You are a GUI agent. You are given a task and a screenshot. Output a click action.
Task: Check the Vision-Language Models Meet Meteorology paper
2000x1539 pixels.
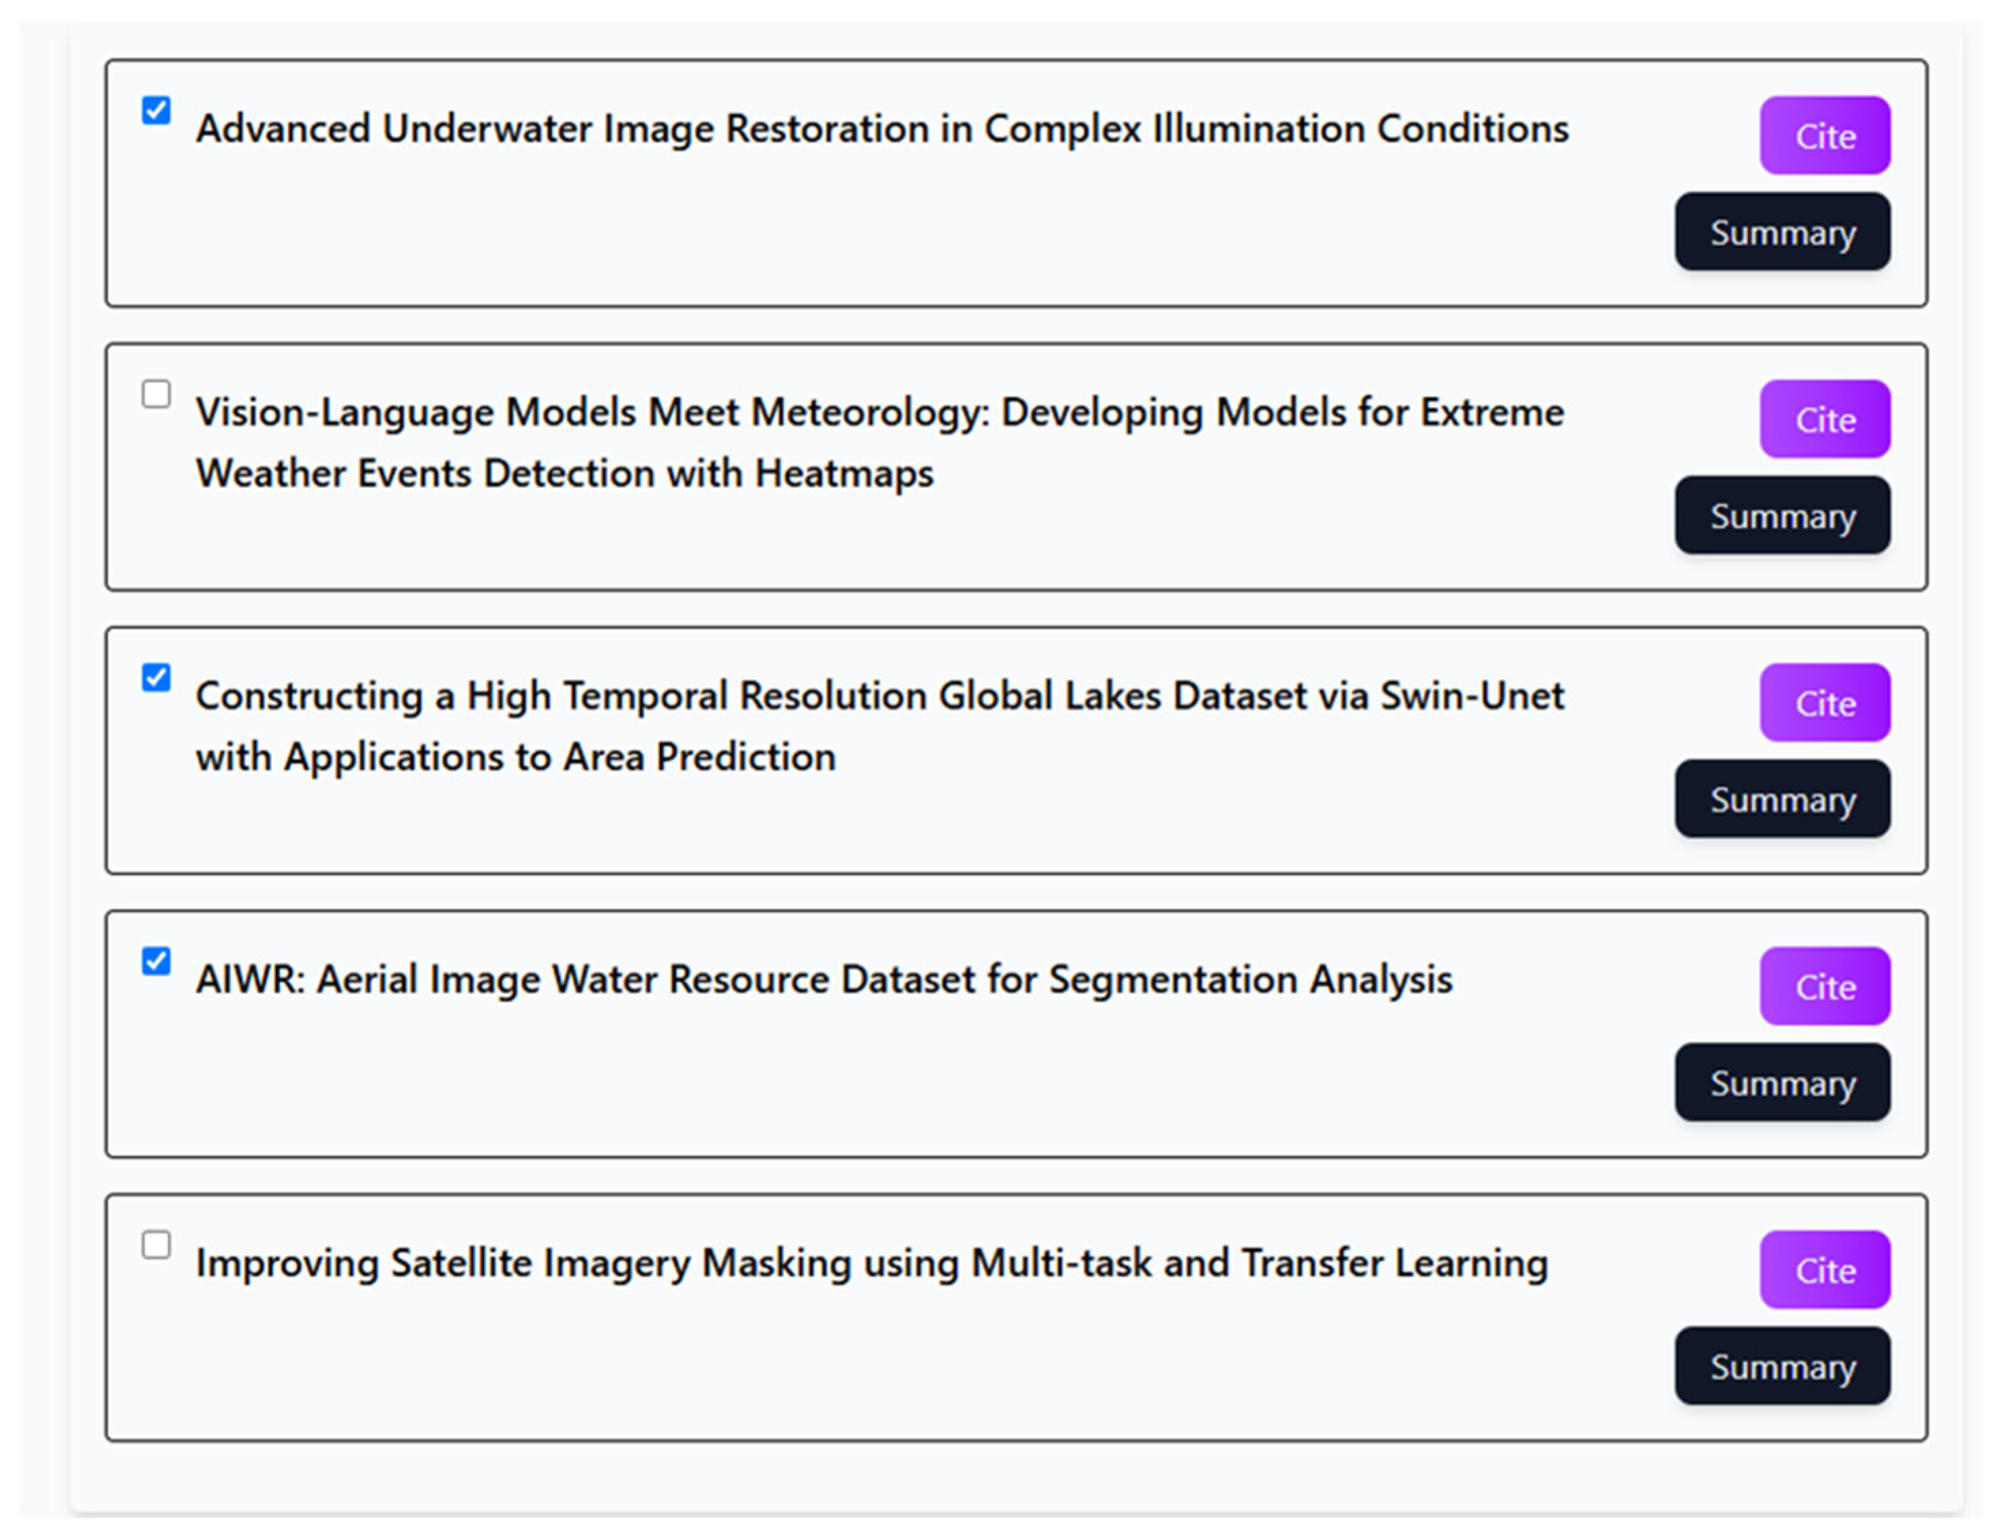point(157,395)
